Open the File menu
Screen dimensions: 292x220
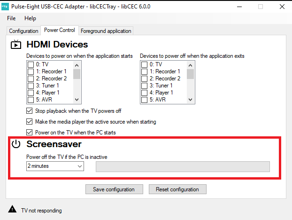pos(11,18)
